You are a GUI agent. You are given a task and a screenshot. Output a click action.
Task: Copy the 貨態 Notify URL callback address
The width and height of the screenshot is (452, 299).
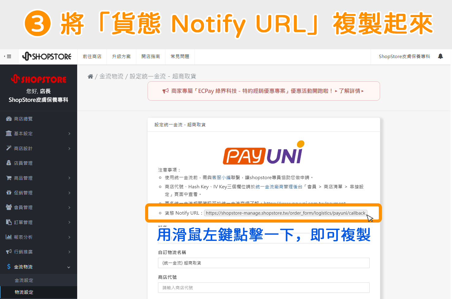pos(286,213)
